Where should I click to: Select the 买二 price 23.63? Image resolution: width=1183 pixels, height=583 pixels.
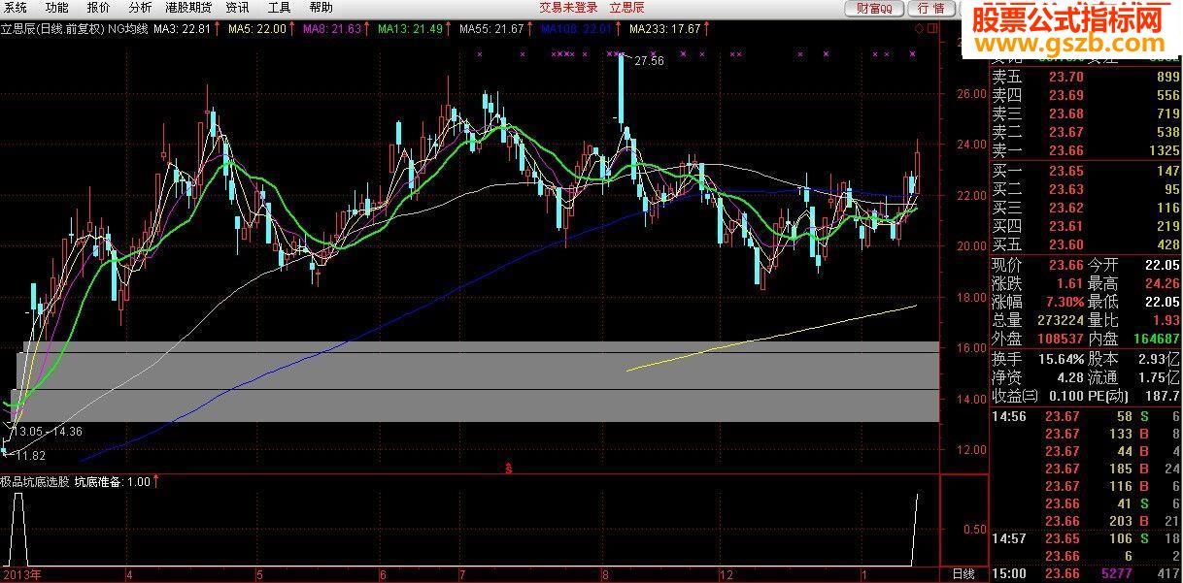click(1066, 189)
